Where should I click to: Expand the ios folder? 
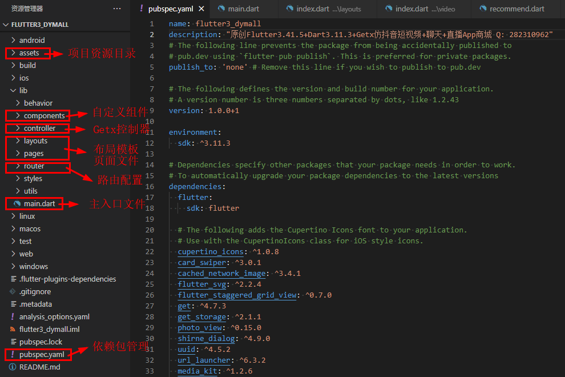[13, 78]
